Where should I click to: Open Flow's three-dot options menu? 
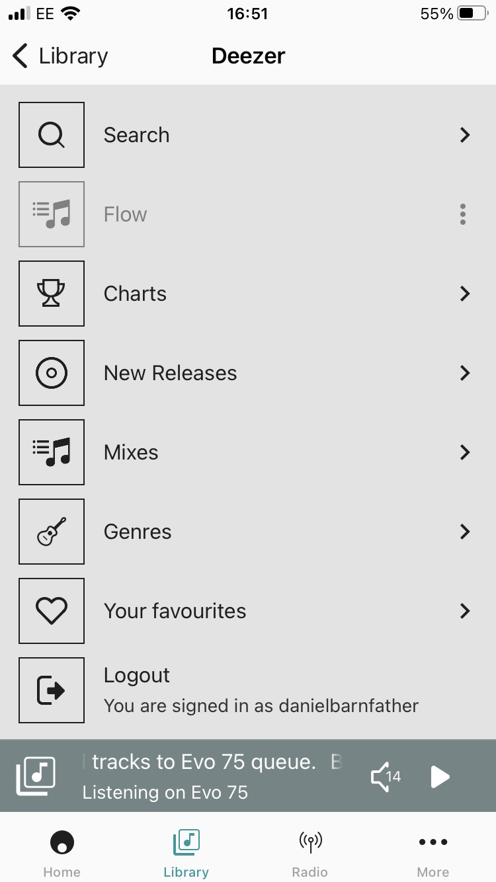463,214
